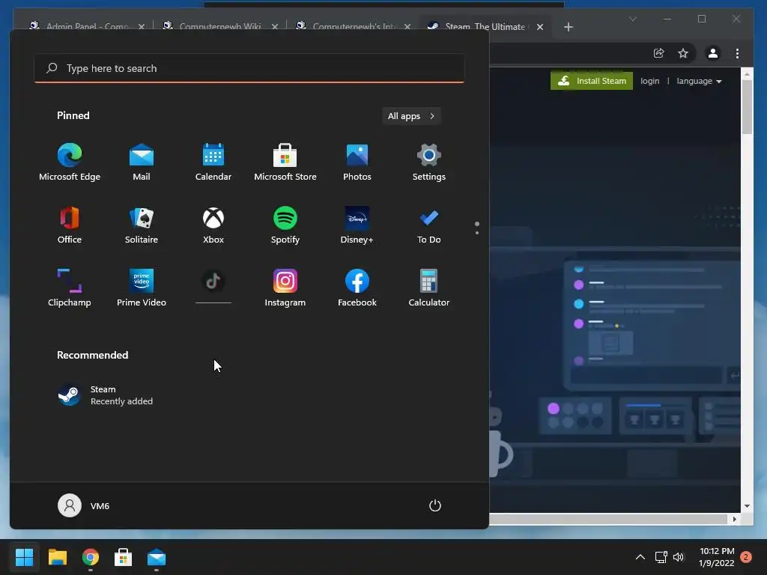Open recently added Steam in Recommended
Screen dimensions: 767x575
pos(105,395)
